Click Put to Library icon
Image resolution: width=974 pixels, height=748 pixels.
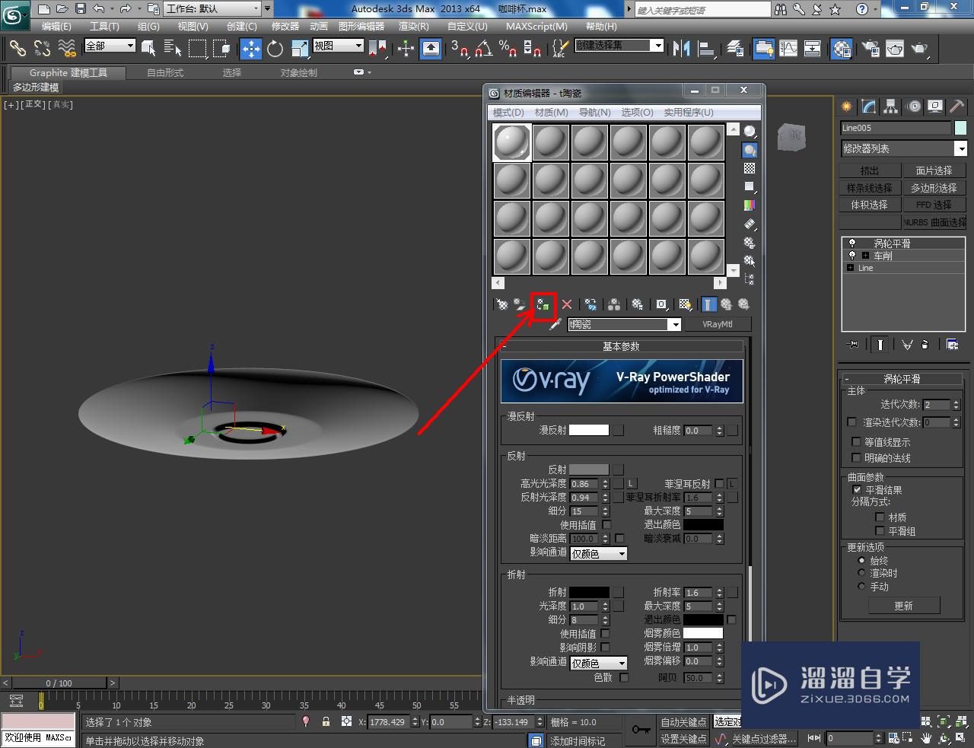click(x=638, y=304)
